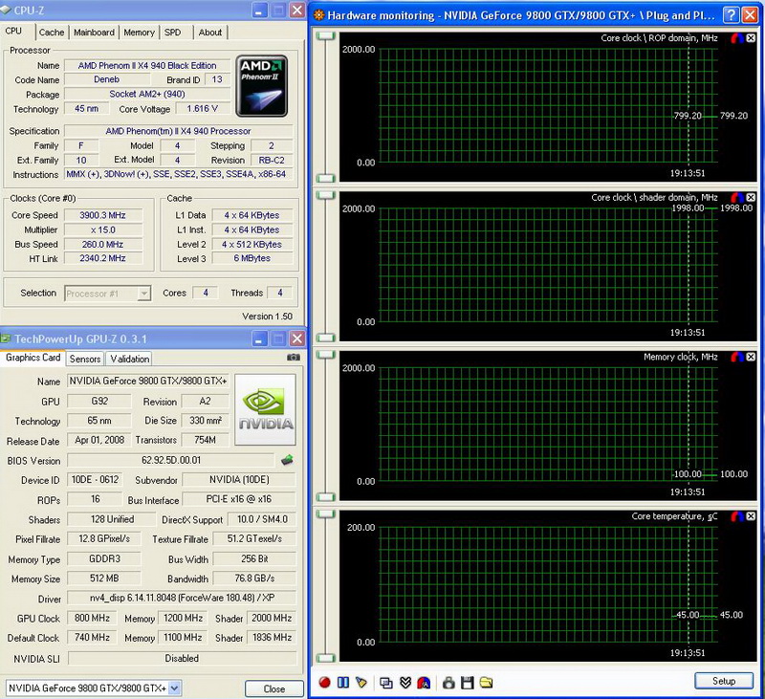Open the GPU selector dropdown in GPU-Z
Image resolution: width=765 pixels, height=699 pixels.
[94, 688]
